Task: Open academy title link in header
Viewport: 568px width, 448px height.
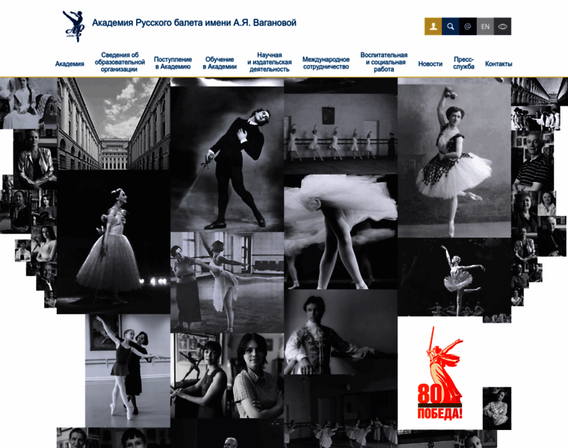Action: [x=194, y=23]
